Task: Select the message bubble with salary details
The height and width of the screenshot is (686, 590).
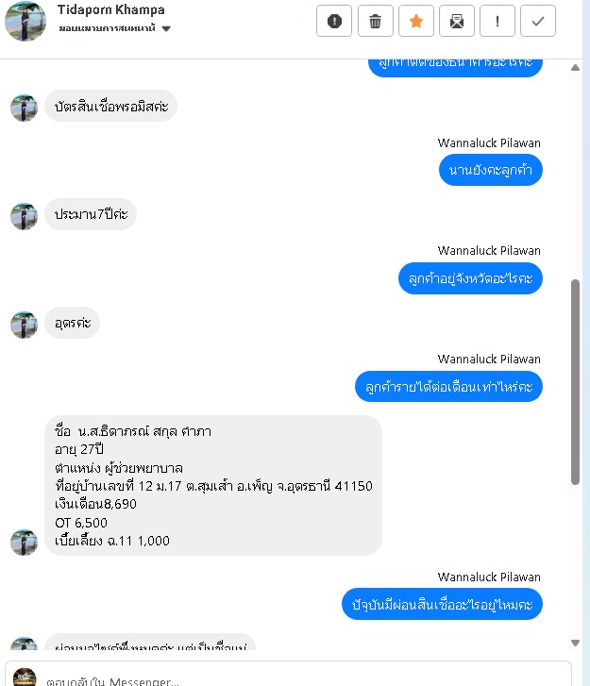Action: (213, 486)
